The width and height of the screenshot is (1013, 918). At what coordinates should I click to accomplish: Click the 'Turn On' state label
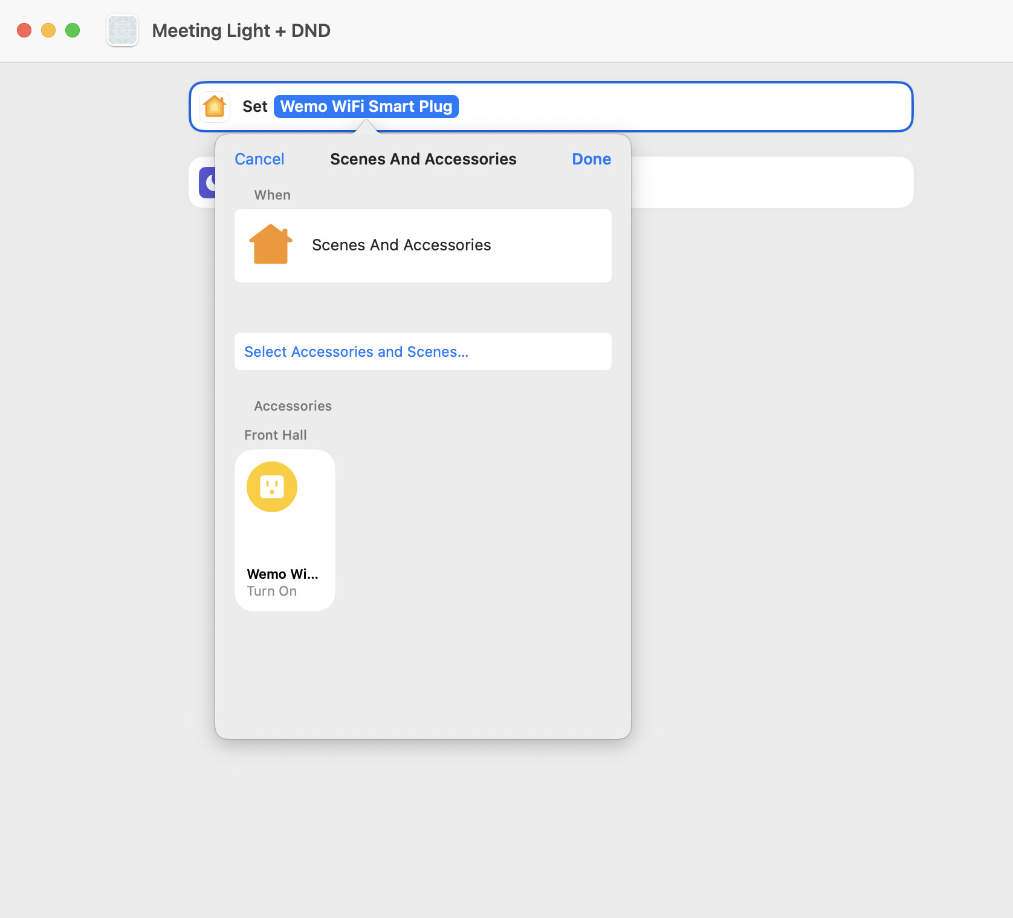[x=272, y=591]
